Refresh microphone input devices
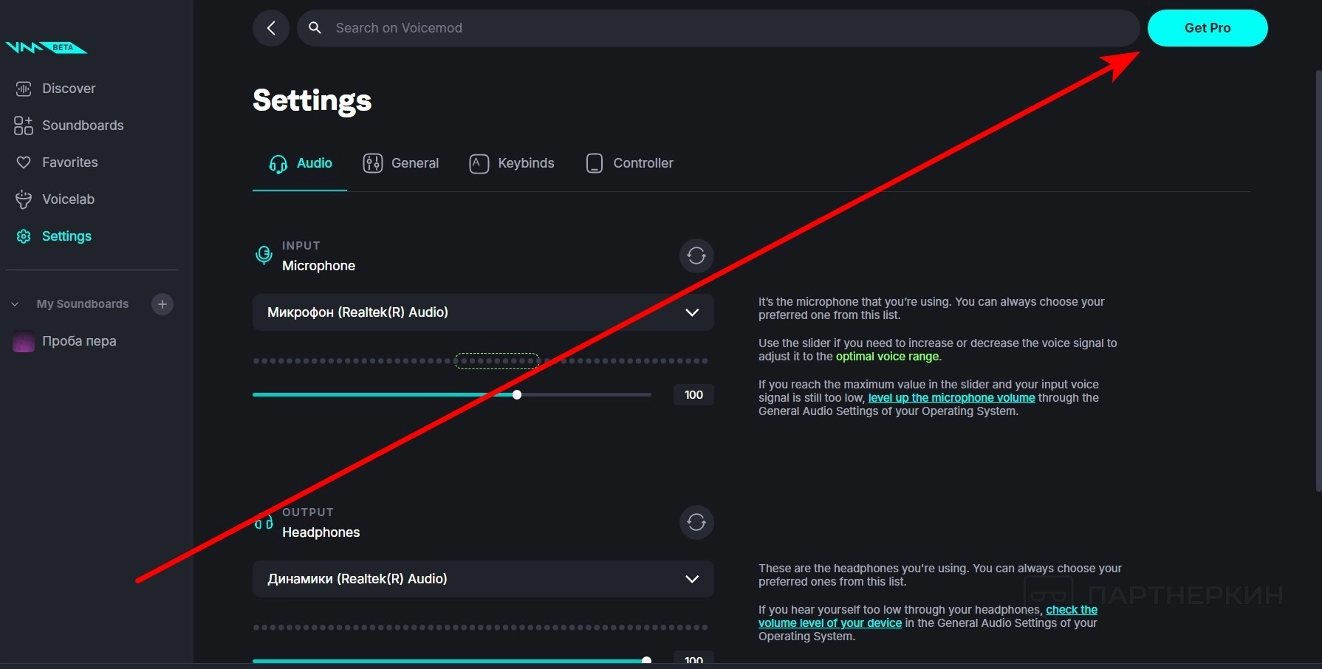Viewport: 1322px width, 669px height. [x=696, y=256]
